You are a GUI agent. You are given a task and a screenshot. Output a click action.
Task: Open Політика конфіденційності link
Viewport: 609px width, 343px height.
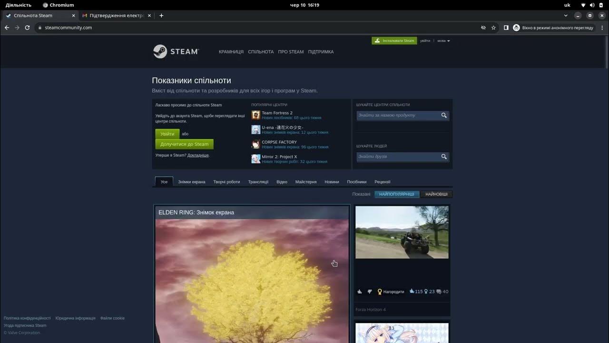[27, 318]
